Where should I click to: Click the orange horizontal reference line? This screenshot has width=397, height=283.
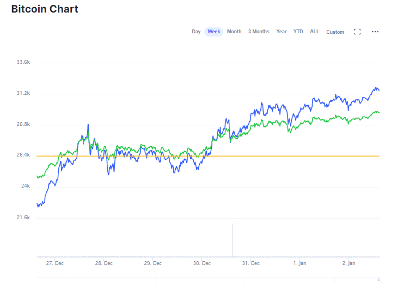[x=208, y=156]
